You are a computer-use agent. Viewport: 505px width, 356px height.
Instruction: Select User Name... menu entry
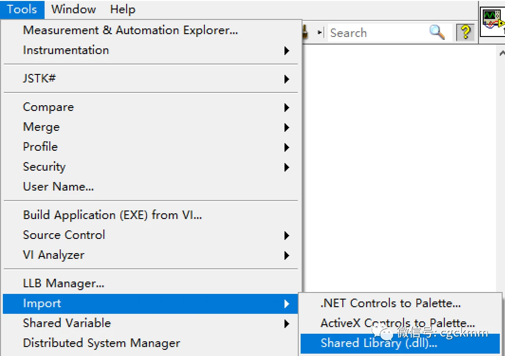pyautogui.click(x=58, y=187)
